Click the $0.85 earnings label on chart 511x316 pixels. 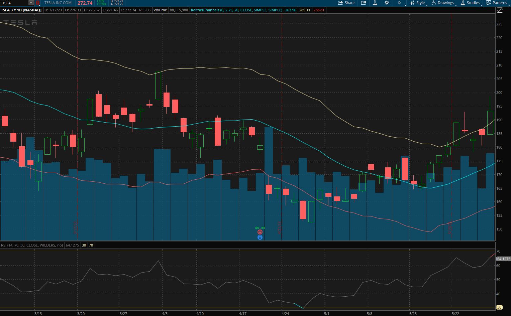point(260,228)
